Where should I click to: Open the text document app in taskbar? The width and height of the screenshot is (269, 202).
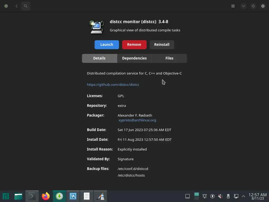(x=87, y=196)
